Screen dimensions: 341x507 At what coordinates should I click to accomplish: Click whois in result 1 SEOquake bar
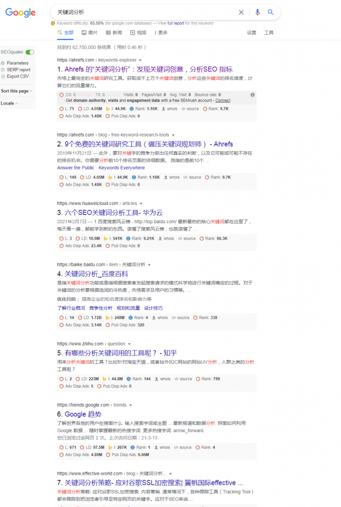(170, 109)
